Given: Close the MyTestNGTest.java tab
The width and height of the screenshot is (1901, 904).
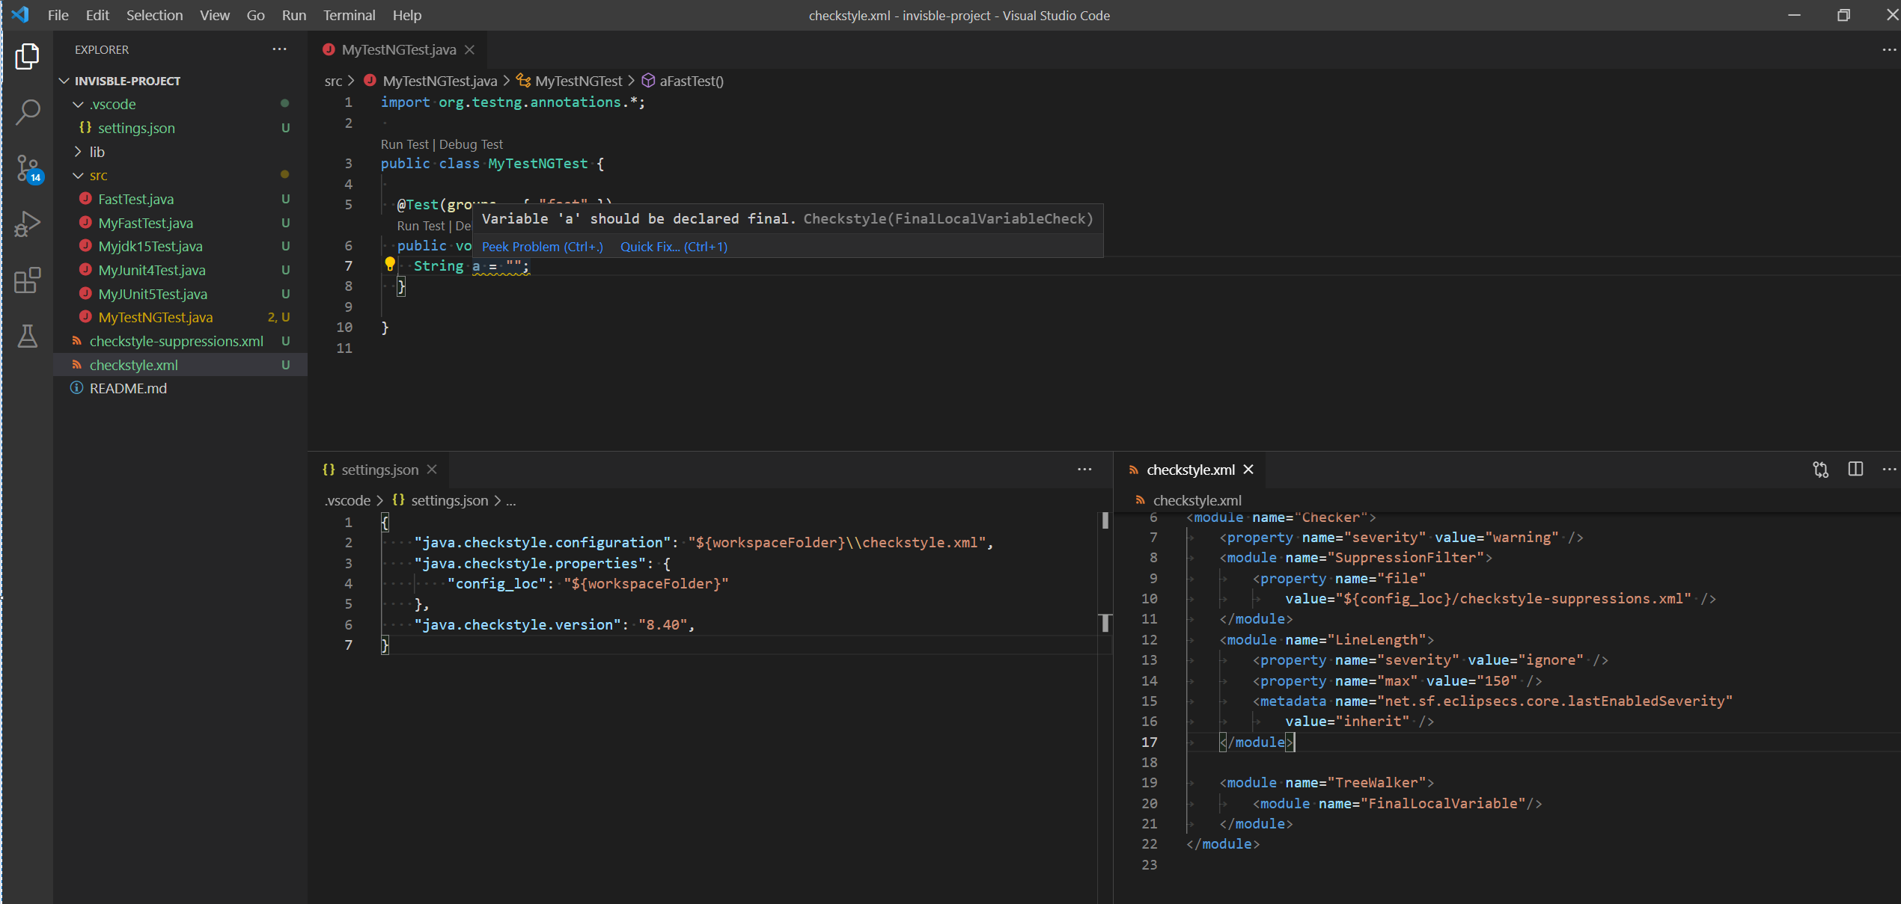Looking at the screenshot, I should click(469, 49).
